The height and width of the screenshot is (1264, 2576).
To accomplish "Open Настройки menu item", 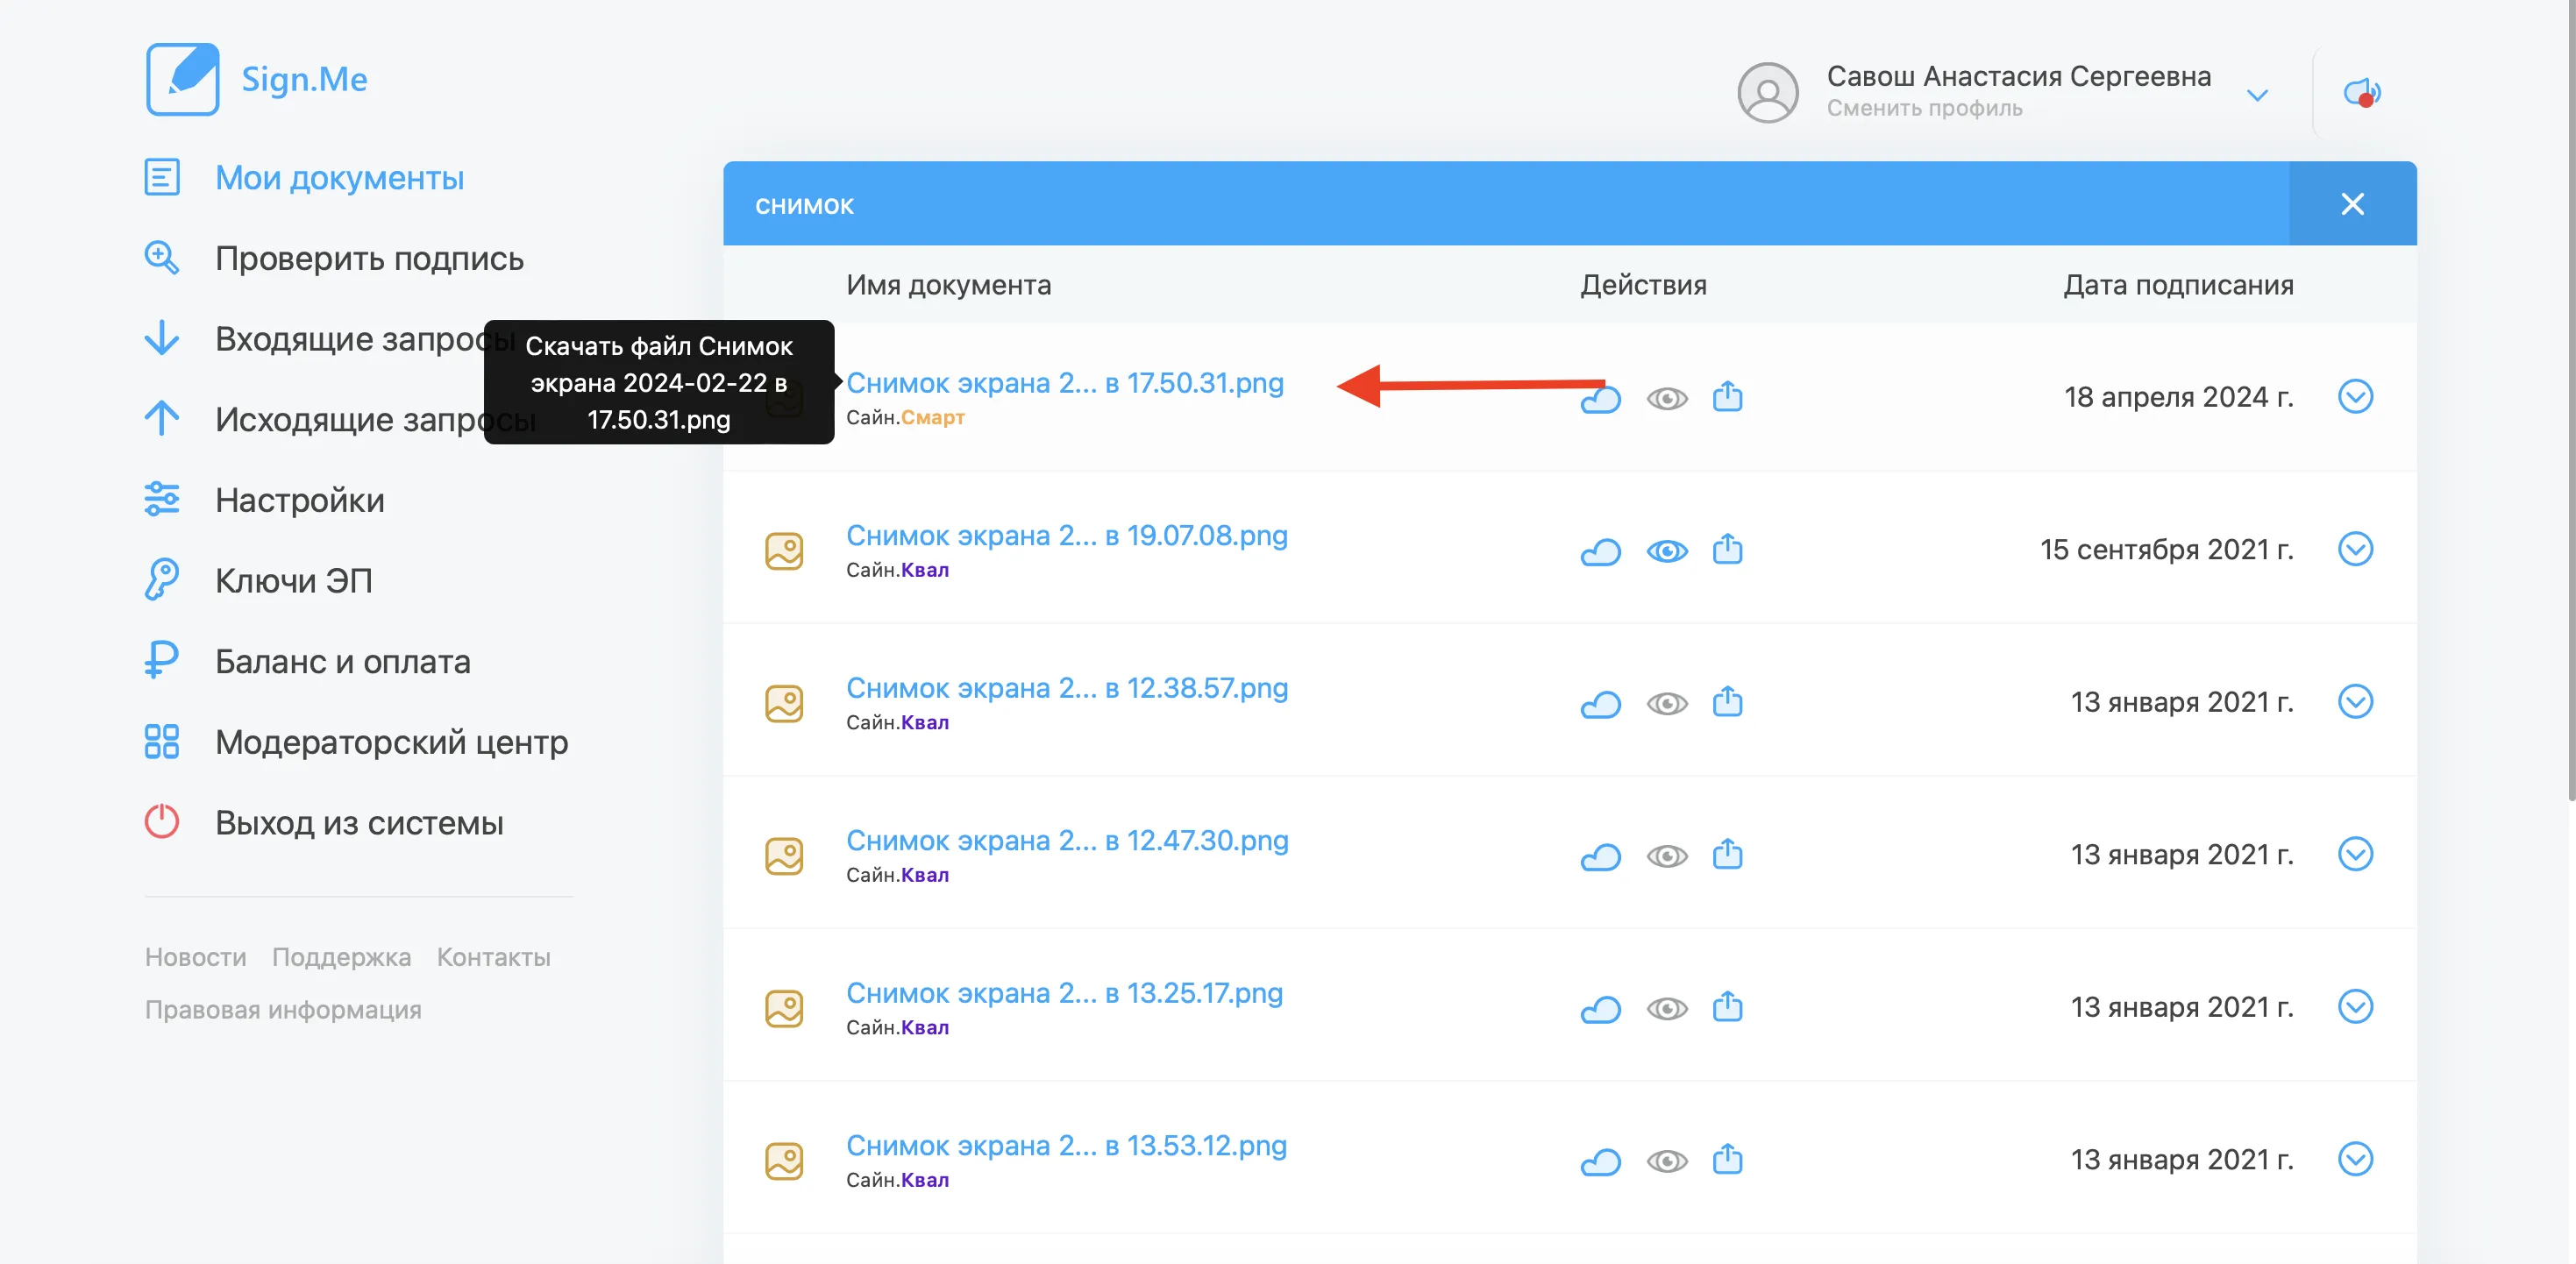I will coord(299,500).
